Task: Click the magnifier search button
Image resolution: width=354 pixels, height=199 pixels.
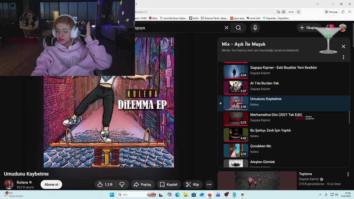Action: 238,28
